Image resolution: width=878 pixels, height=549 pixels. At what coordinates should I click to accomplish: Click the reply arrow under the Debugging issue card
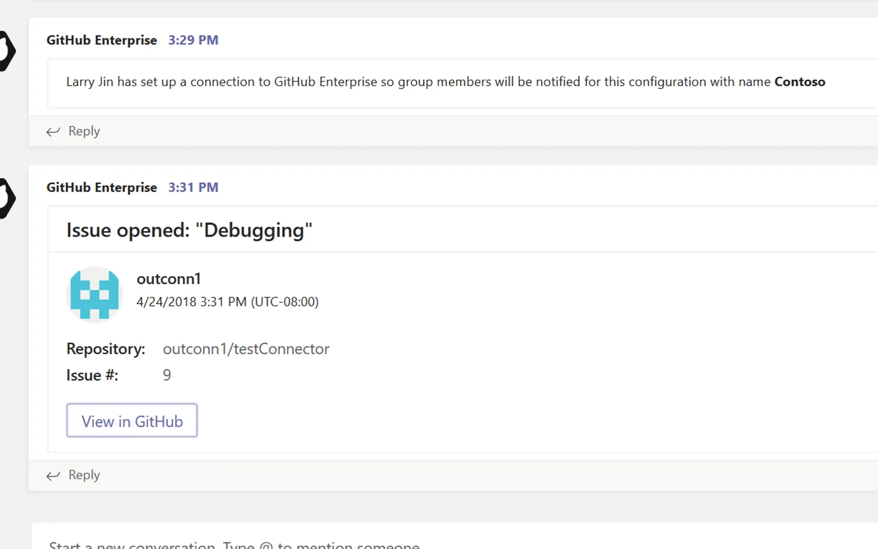53,475
